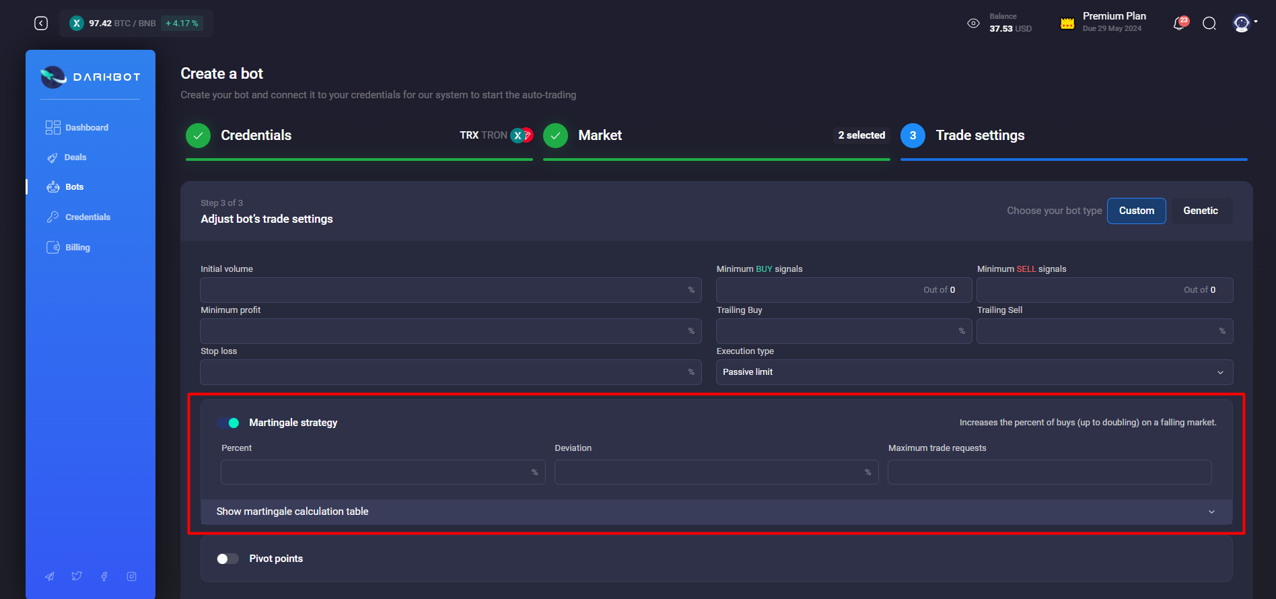Image resolution: width=1276 pixels, height=599 pixels.
Task: Click the notification bell icon
Action: (x=1179, y=24)
